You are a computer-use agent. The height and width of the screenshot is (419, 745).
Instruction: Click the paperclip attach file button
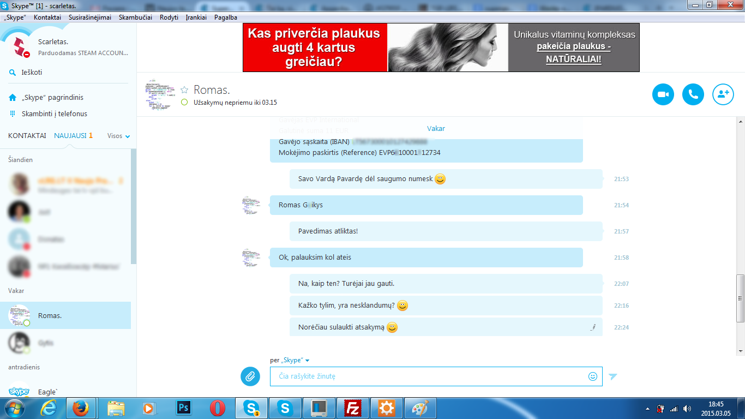pyautogui.click(x=250, y=376)
